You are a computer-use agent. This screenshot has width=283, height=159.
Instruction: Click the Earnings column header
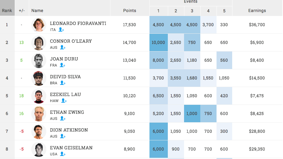(257, 11)
